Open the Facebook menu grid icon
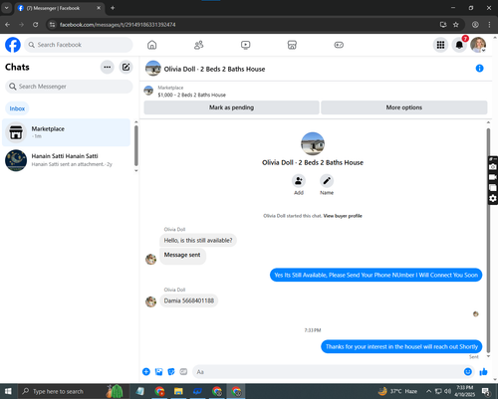The image size is (498, 399). tap(440, 45)
